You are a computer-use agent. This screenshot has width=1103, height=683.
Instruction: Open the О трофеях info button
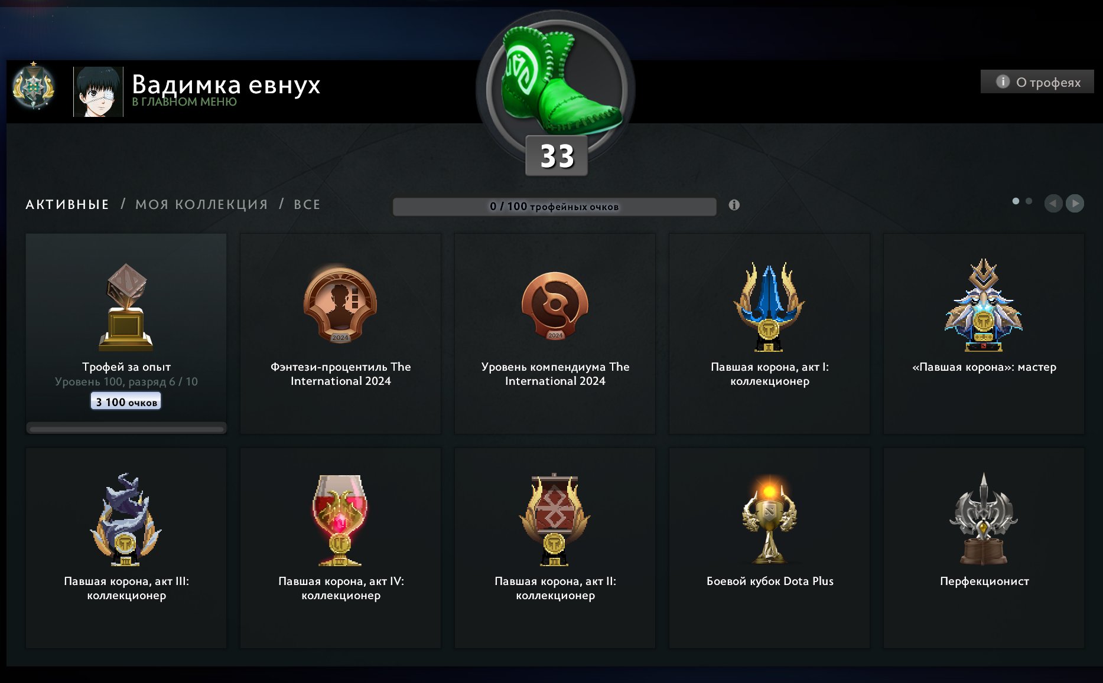click(x=1037, y=82)
